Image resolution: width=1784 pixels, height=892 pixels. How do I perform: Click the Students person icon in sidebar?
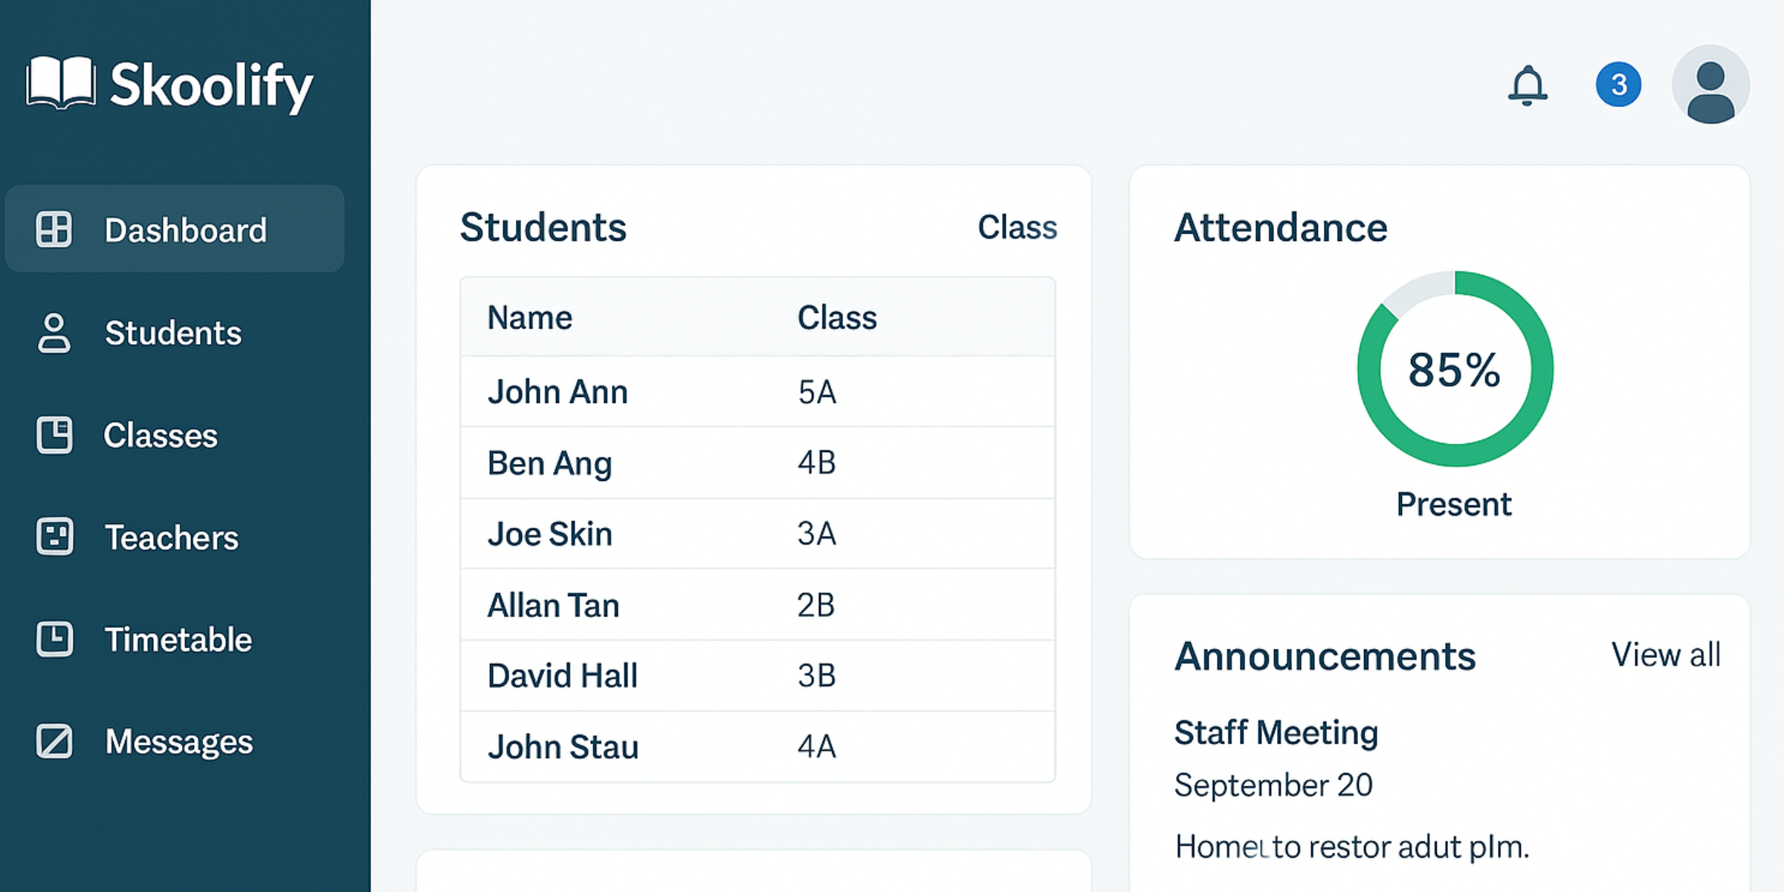tap(54, 334)
